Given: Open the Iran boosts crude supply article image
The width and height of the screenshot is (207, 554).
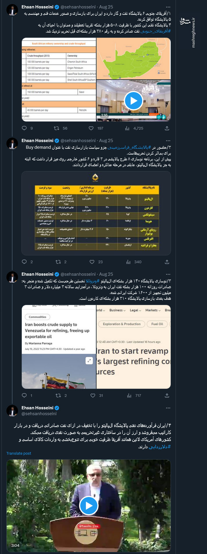Looking at the screenshot, I should tap(59, 347).
